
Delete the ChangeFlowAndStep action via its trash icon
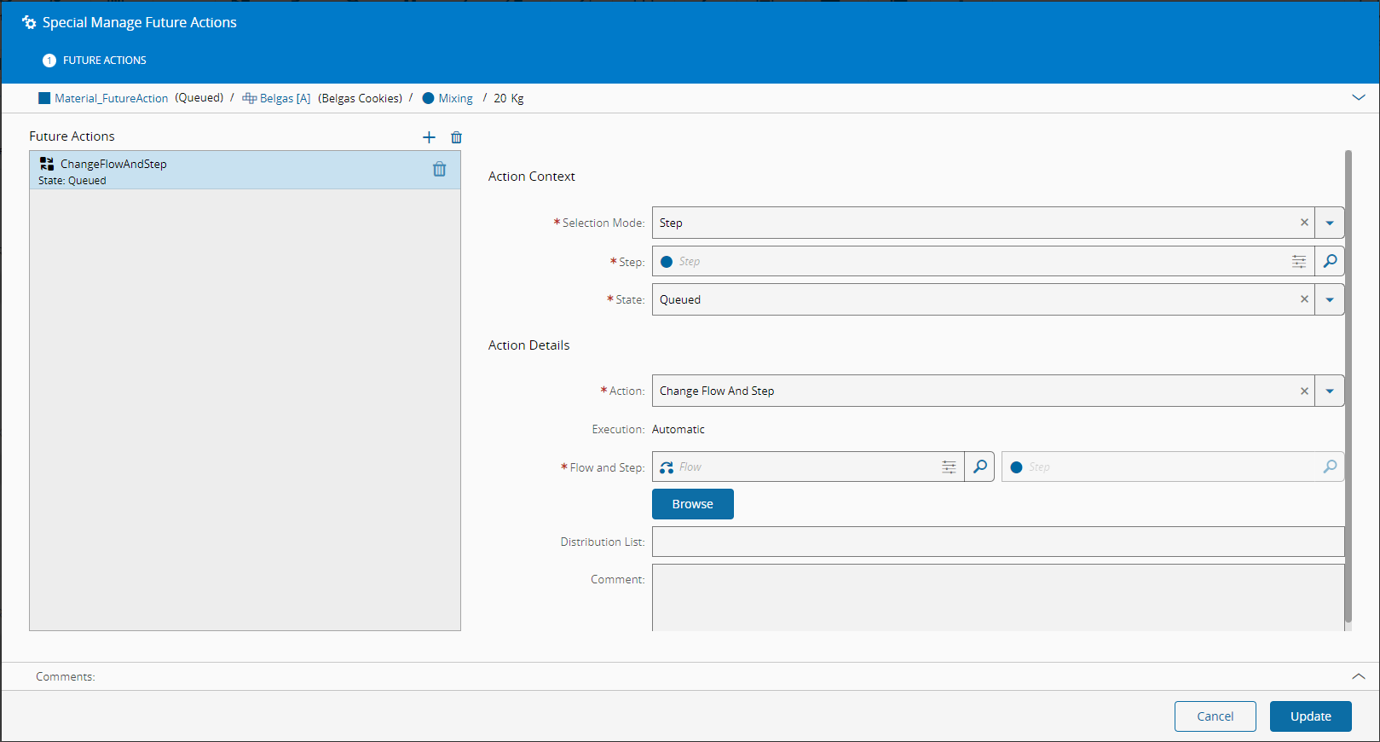439,170
